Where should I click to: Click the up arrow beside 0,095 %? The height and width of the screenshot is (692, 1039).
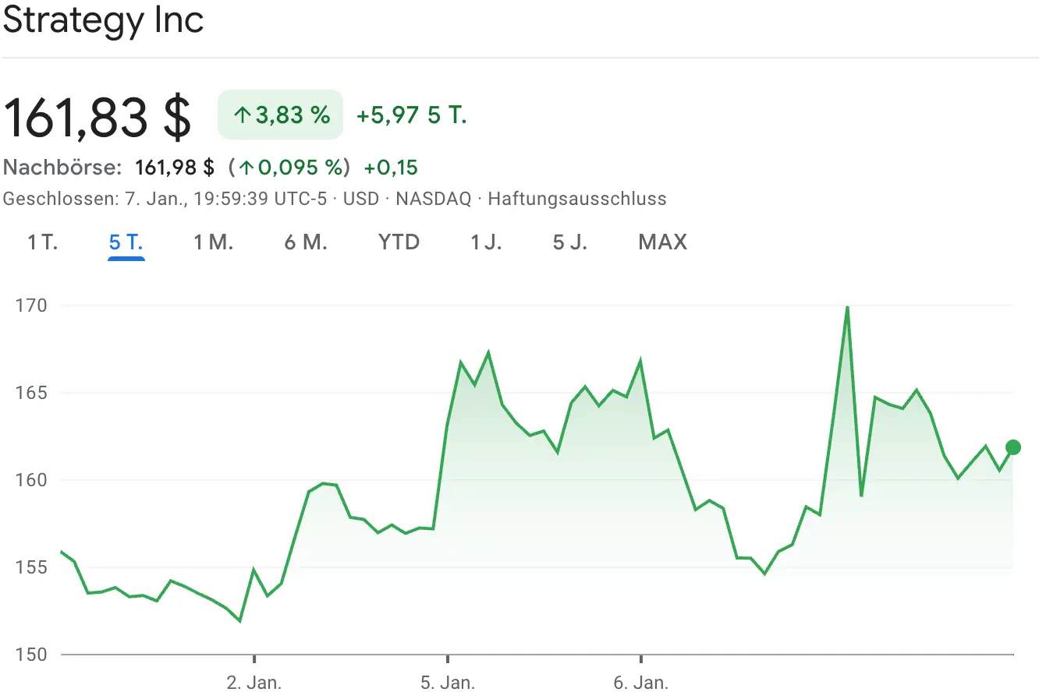pos(246,168)
